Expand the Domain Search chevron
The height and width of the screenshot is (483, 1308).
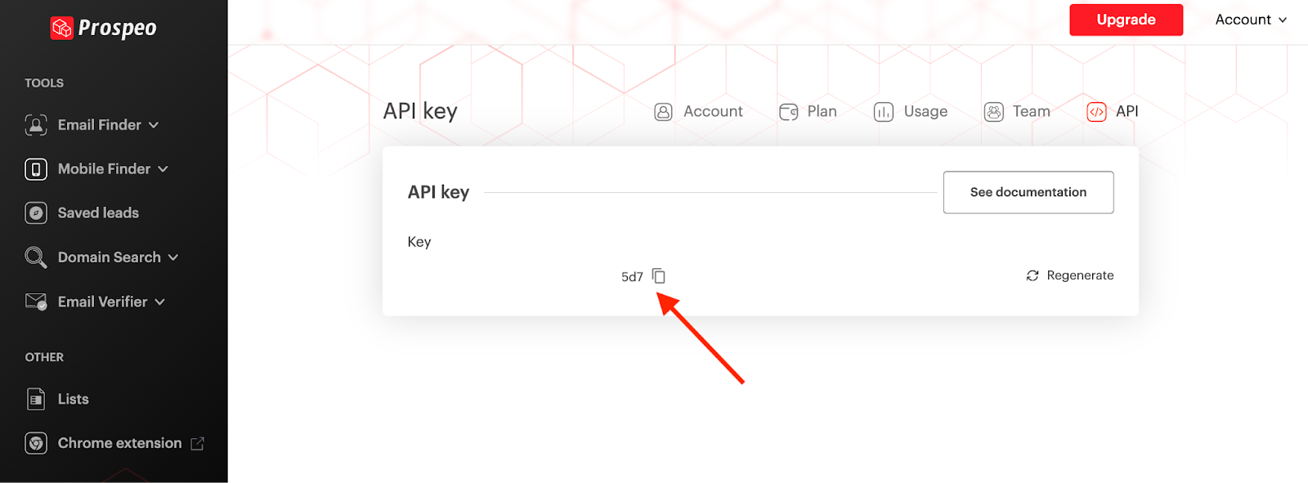173,257
